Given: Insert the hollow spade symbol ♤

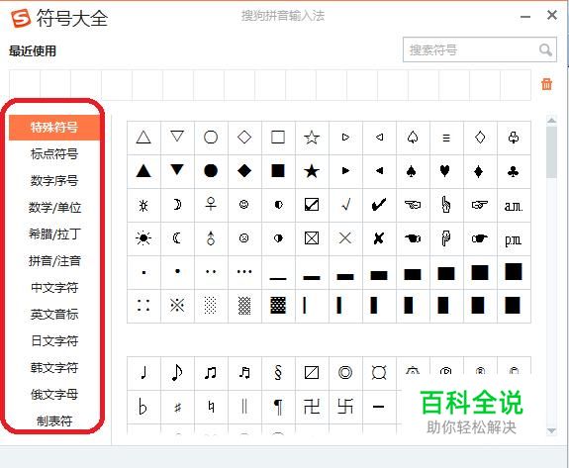Looking at the screenshot, I should 413,138.
